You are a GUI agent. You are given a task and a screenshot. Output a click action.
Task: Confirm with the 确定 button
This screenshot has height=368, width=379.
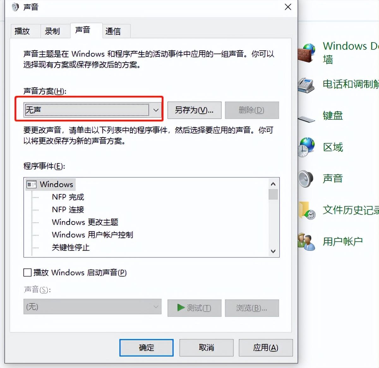tap(147, 348)
